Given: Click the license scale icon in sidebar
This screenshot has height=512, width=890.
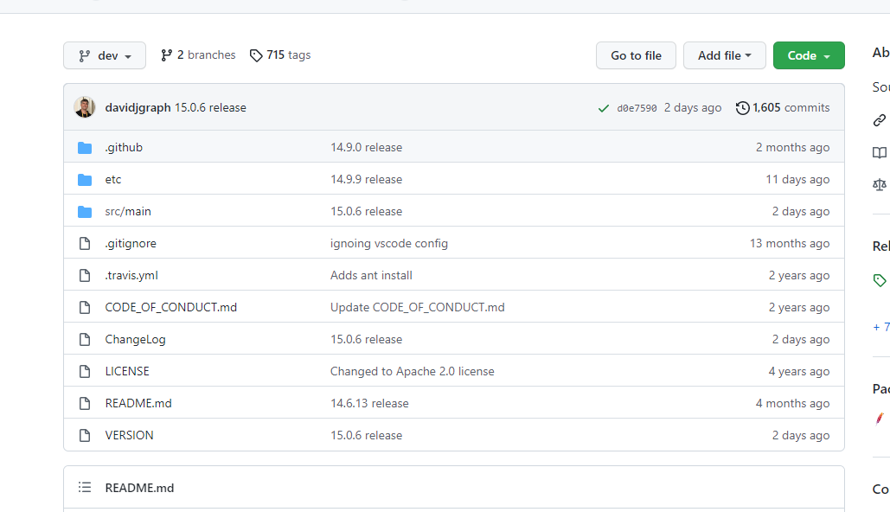Looking at the screenshot, I should (880, 184).
